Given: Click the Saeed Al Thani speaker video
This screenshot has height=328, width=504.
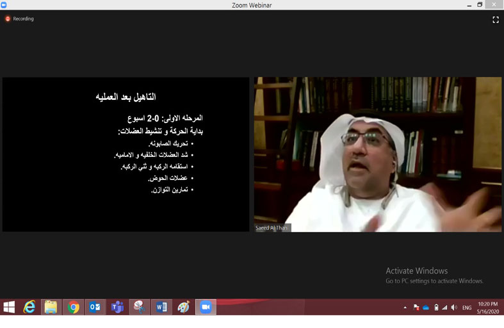Looking at the screenshot, I should tap(378, 154).
